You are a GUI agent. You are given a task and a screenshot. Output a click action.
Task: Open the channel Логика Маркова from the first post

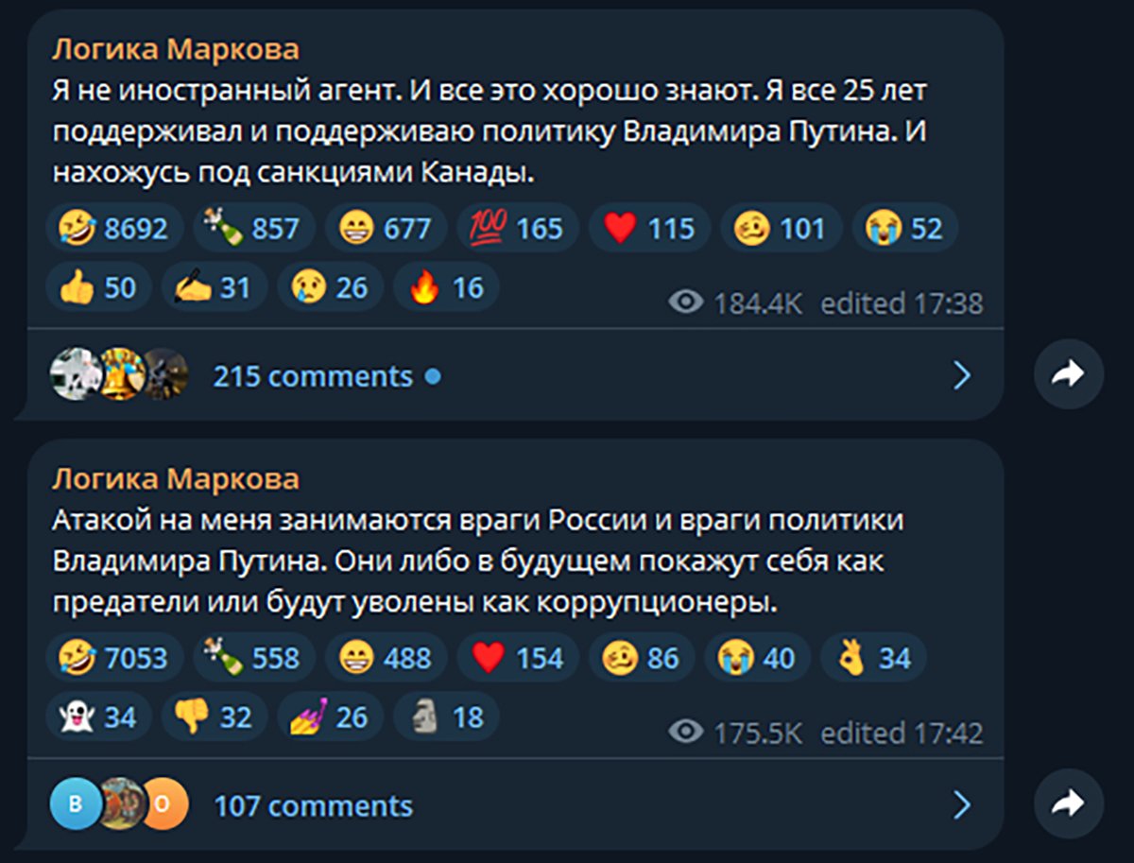pyautogui.click(x=176, y=47)
